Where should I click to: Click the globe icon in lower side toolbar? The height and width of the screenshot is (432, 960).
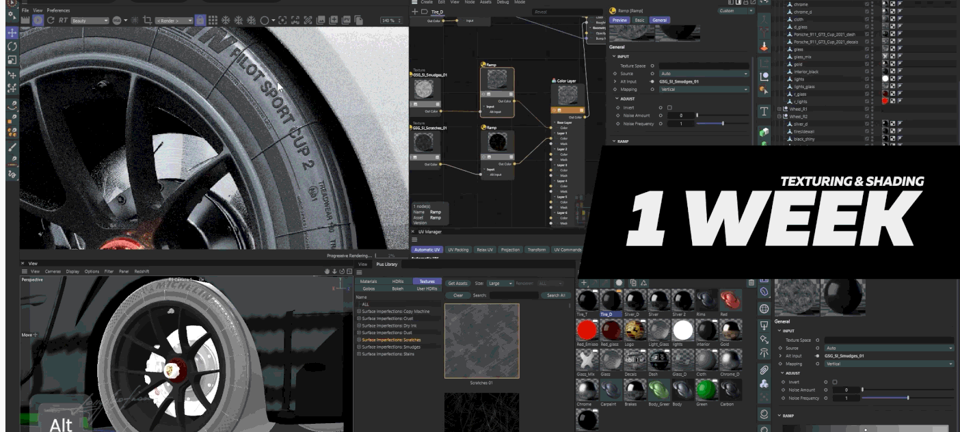pyautogui.click(x=764, y=308)
